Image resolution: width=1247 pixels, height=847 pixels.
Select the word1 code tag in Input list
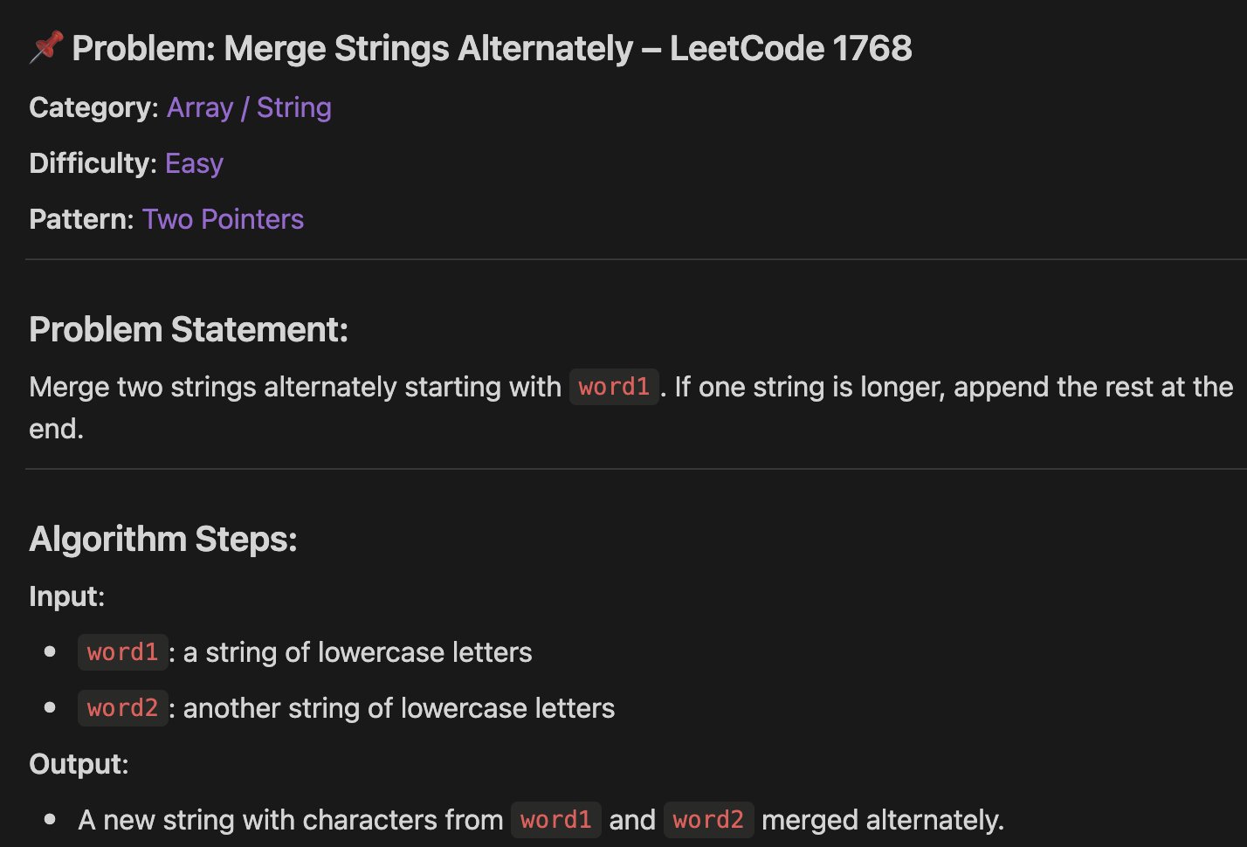(x=122, y=652)
